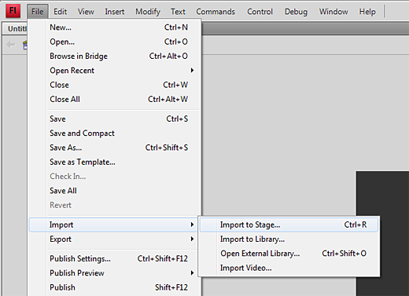Screen dimensions: 409x296
Task: Choose Close in the File menu
Action: click(115, 85)
